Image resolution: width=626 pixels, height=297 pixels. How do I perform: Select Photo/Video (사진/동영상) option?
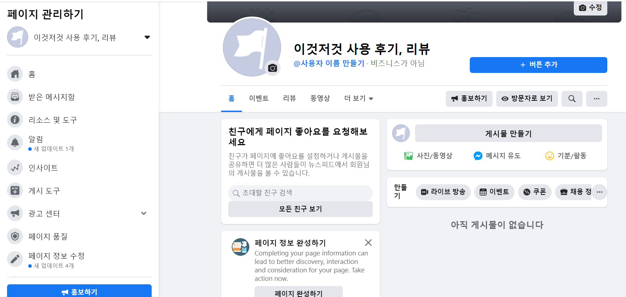(x=428, y=156)
